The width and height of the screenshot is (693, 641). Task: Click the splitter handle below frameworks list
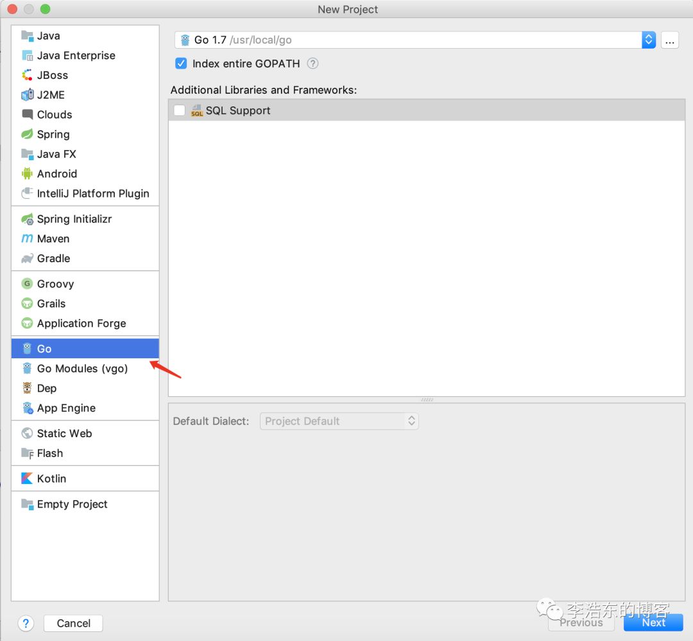pyautogui.click(x=427, y=399)
